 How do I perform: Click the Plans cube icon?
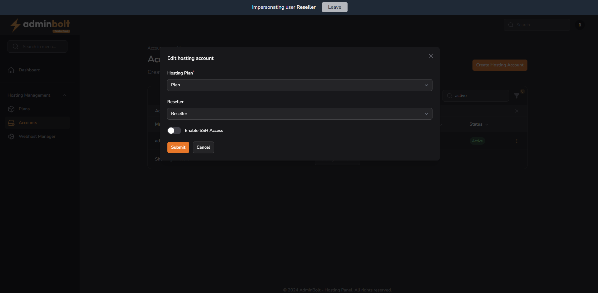11,109
